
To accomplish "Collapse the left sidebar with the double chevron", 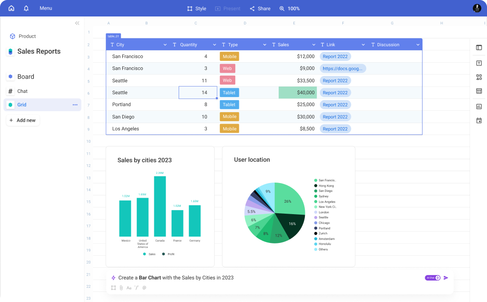I will pos(77,23).
